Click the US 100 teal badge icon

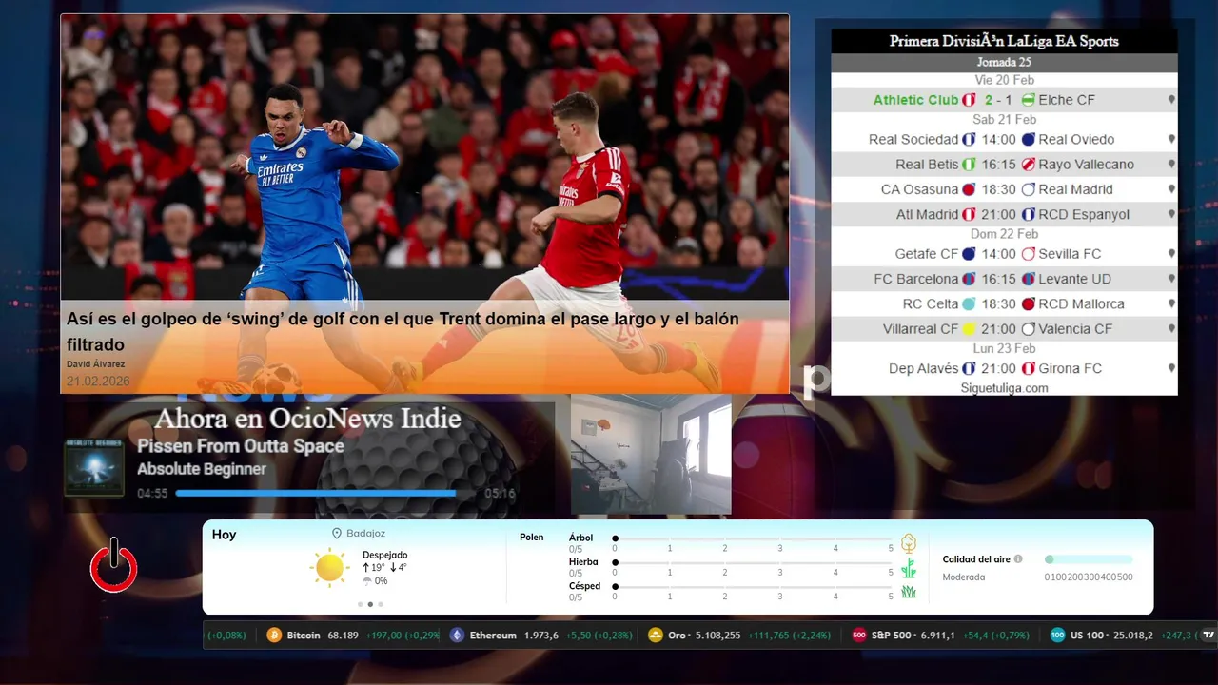pos(1057,635)
